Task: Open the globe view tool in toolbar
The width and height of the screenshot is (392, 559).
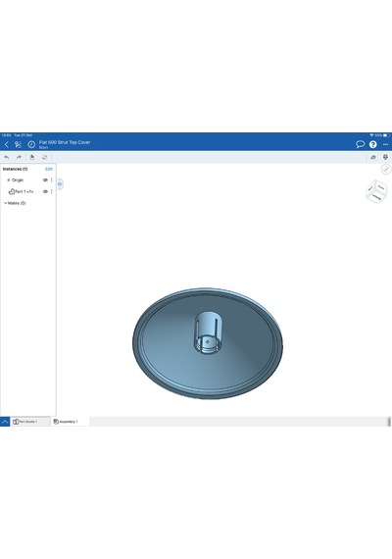Action: (x=385, y=157)
